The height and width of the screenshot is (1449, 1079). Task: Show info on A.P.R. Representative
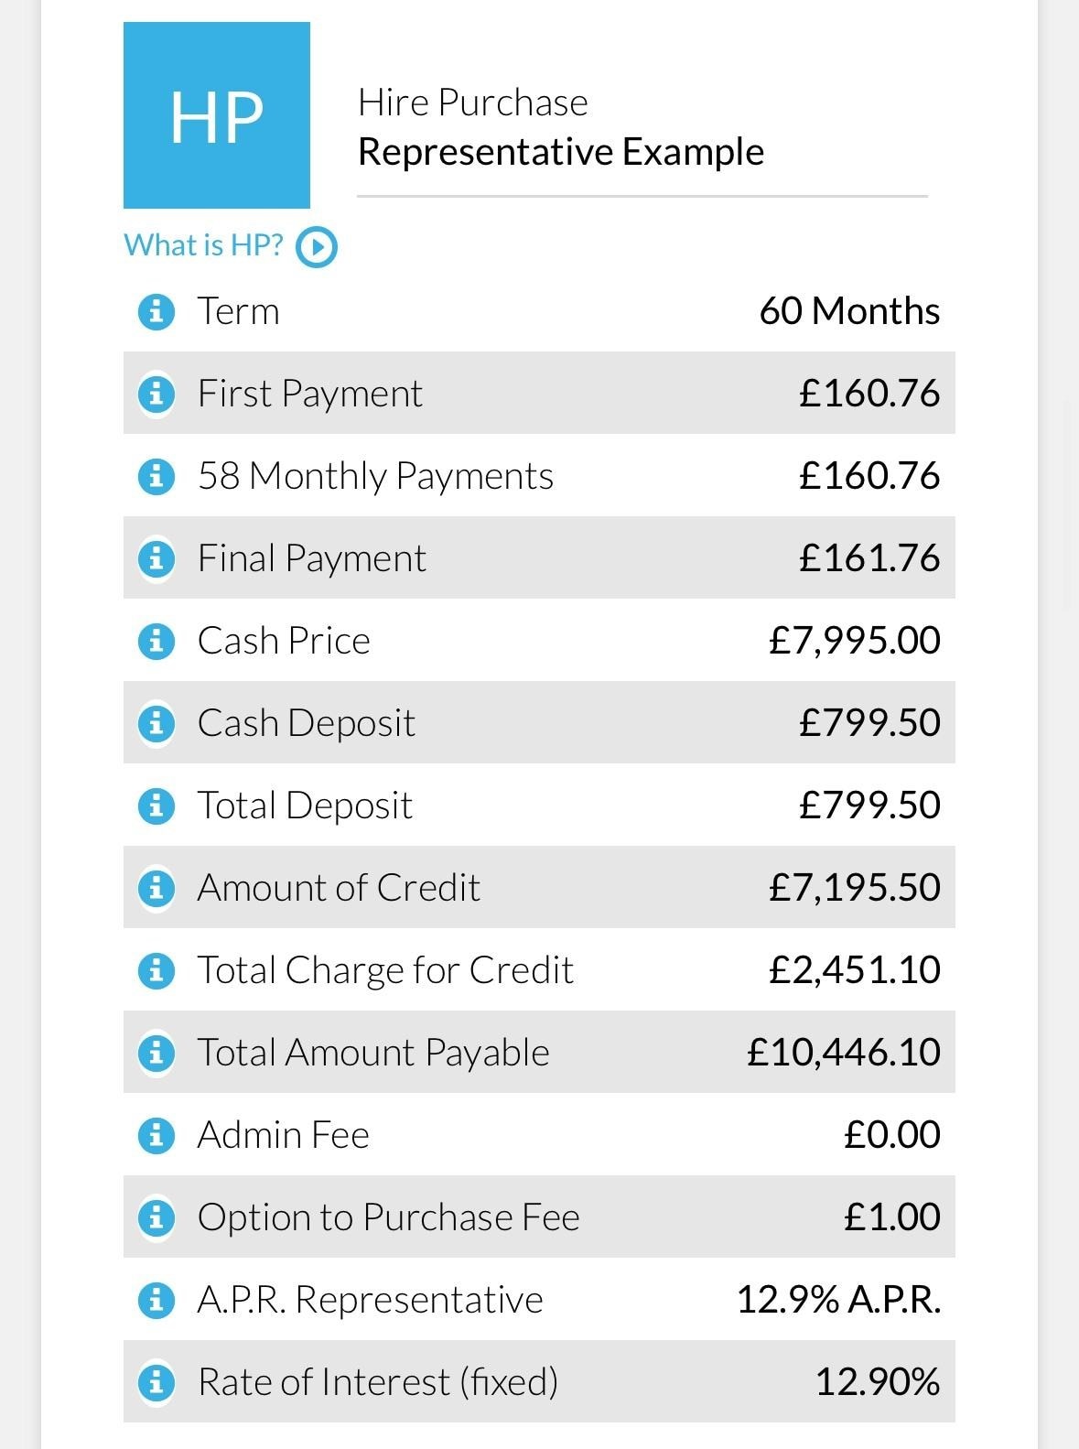tap(156, 1301)
